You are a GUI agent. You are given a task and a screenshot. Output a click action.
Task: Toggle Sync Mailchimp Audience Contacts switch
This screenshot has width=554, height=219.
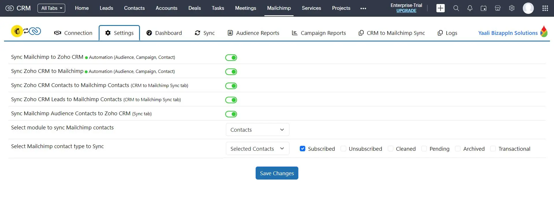(231, 114)
